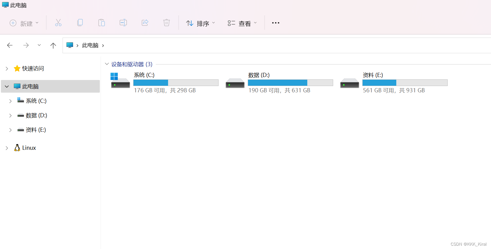Click the D: drive usage bar
Screen dimensions: 491x249
click(290, 83)
